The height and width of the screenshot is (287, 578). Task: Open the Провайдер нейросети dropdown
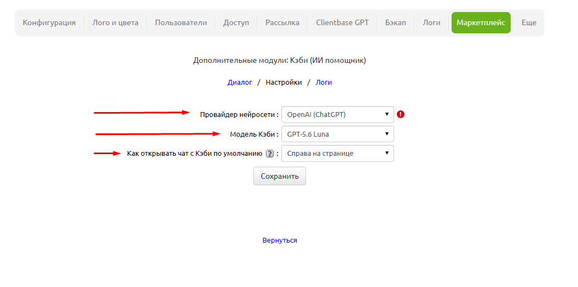click(337, 114)
